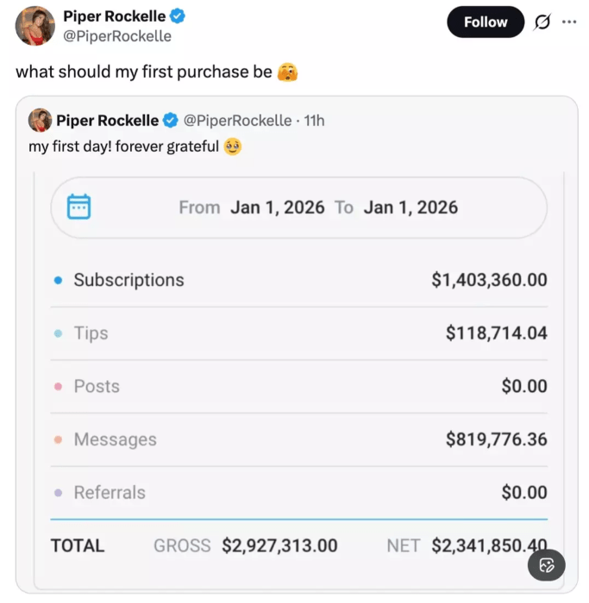Click the image edit icon at bottom-right
Image resolution: width=589 pixels, height=603 pixels.
(x=546, y=565)
